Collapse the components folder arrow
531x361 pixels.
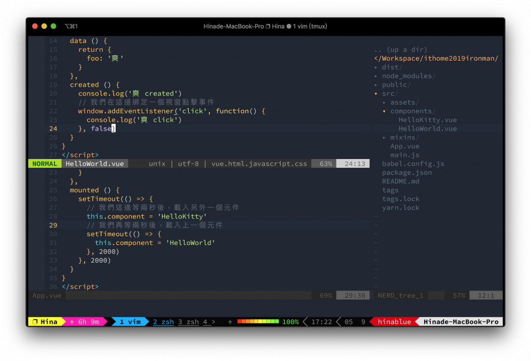[384, 111]
